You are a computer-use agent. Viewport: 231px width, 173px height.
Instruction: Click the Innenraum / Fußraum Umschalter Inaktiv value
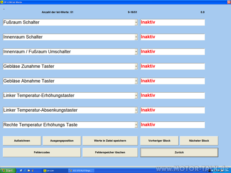click(x=172, y=52)
